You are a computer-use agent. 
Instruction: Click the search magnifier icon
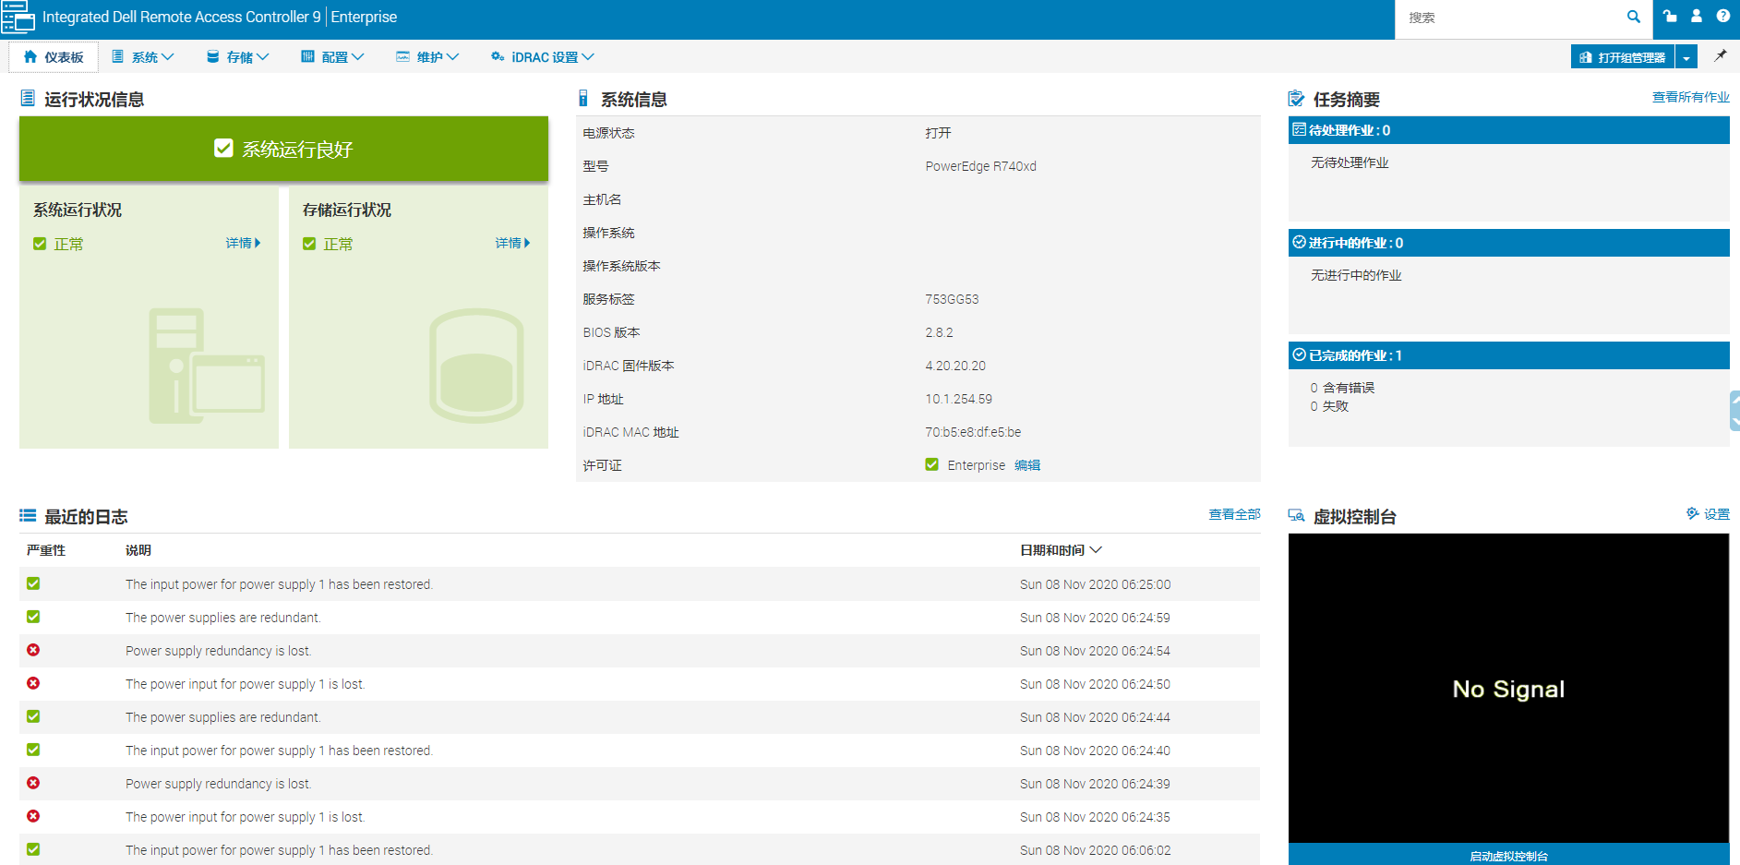coord(1633,18)
